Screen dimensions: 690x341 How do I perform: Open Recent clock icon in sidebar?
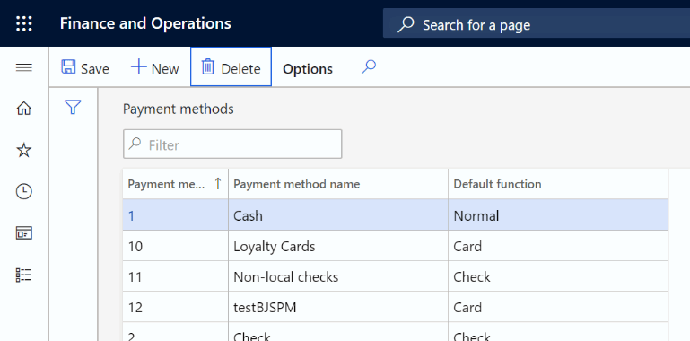click(23, 191)
